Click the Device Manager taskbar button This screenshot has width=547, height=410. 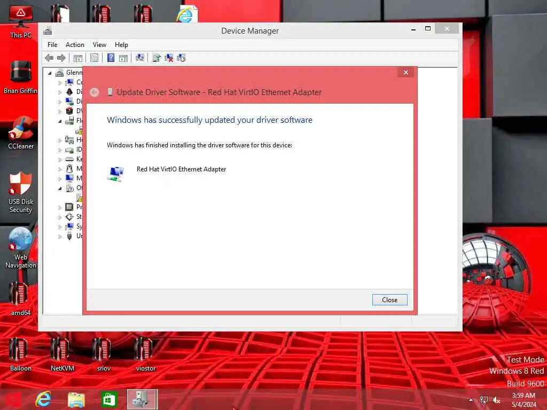point(142,399)
